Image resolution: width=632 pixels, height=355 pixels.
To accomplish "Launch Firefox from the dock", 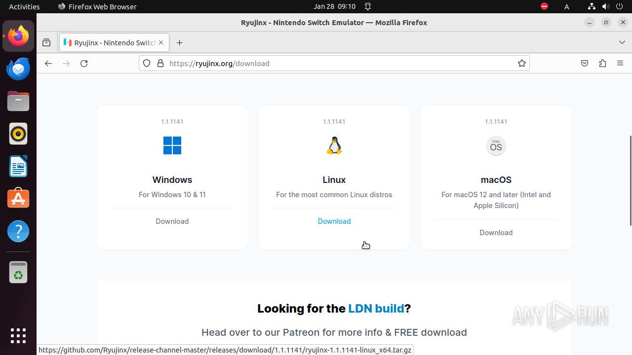I will point(18,36).
